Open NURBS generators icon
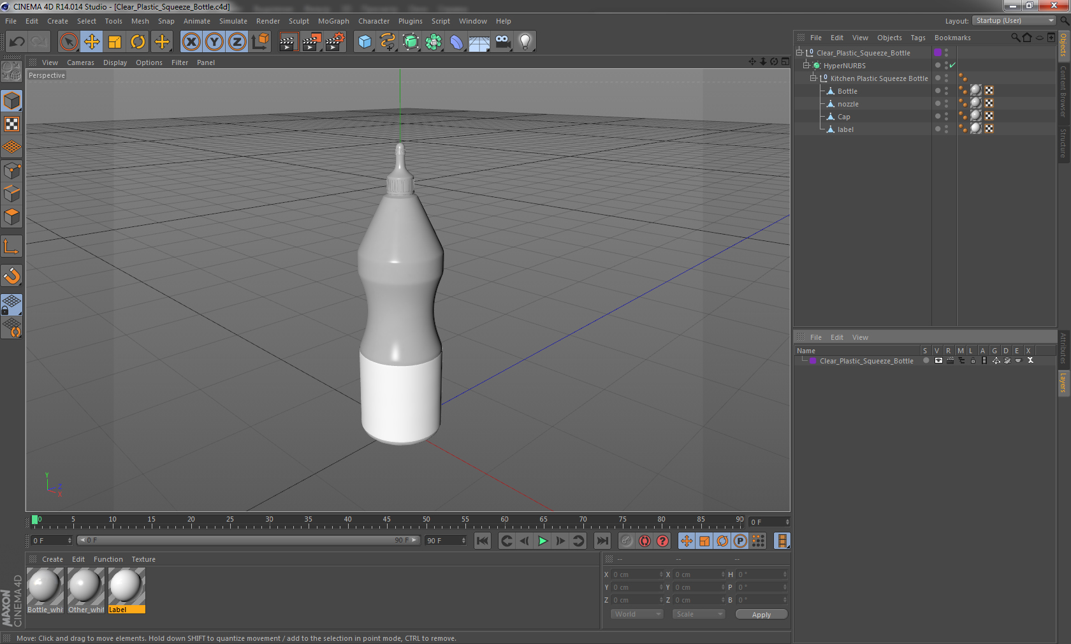Screen dimensions: 1071x644 [411, 42]
